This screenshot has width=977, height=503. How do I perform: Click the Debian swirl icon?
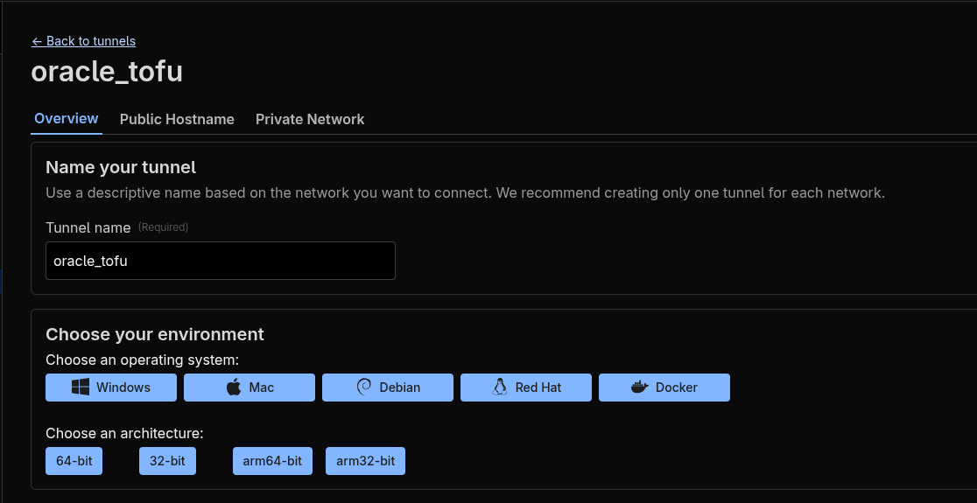364,388
